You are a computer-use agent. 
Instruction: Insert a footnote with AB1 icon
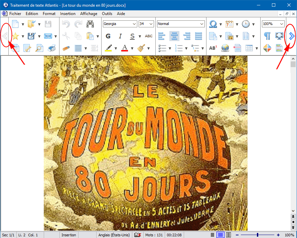[213, 48]
